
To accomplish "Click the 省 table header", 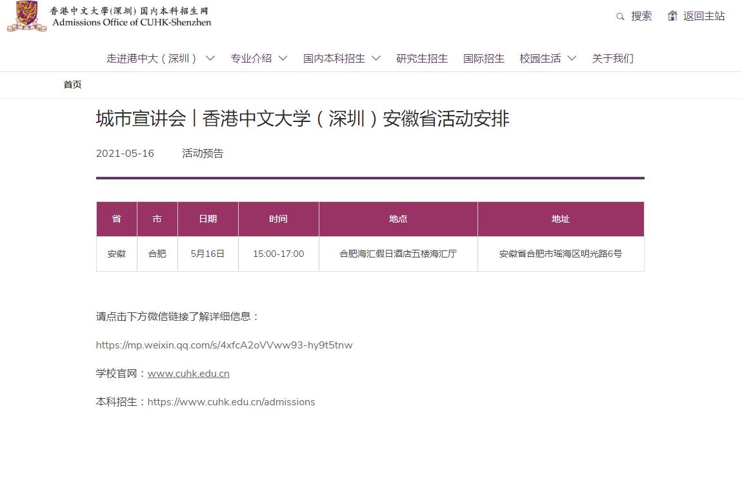I will [116, 219].
